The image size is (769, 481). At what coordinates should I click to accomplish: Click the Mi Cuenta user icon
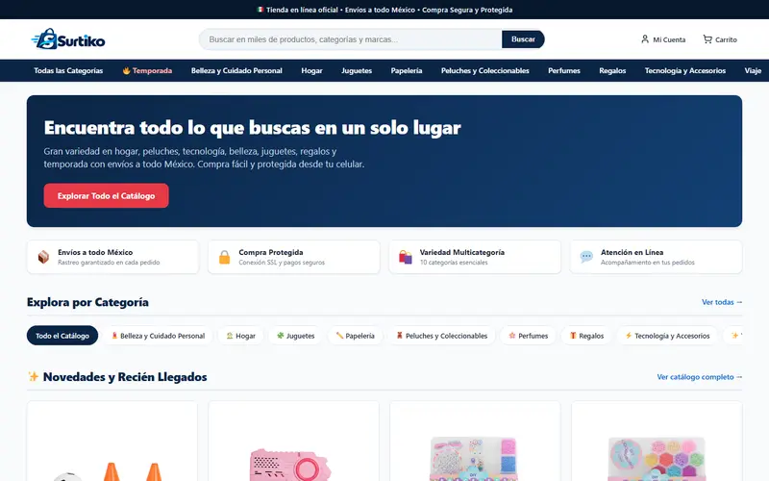(645, 39)
